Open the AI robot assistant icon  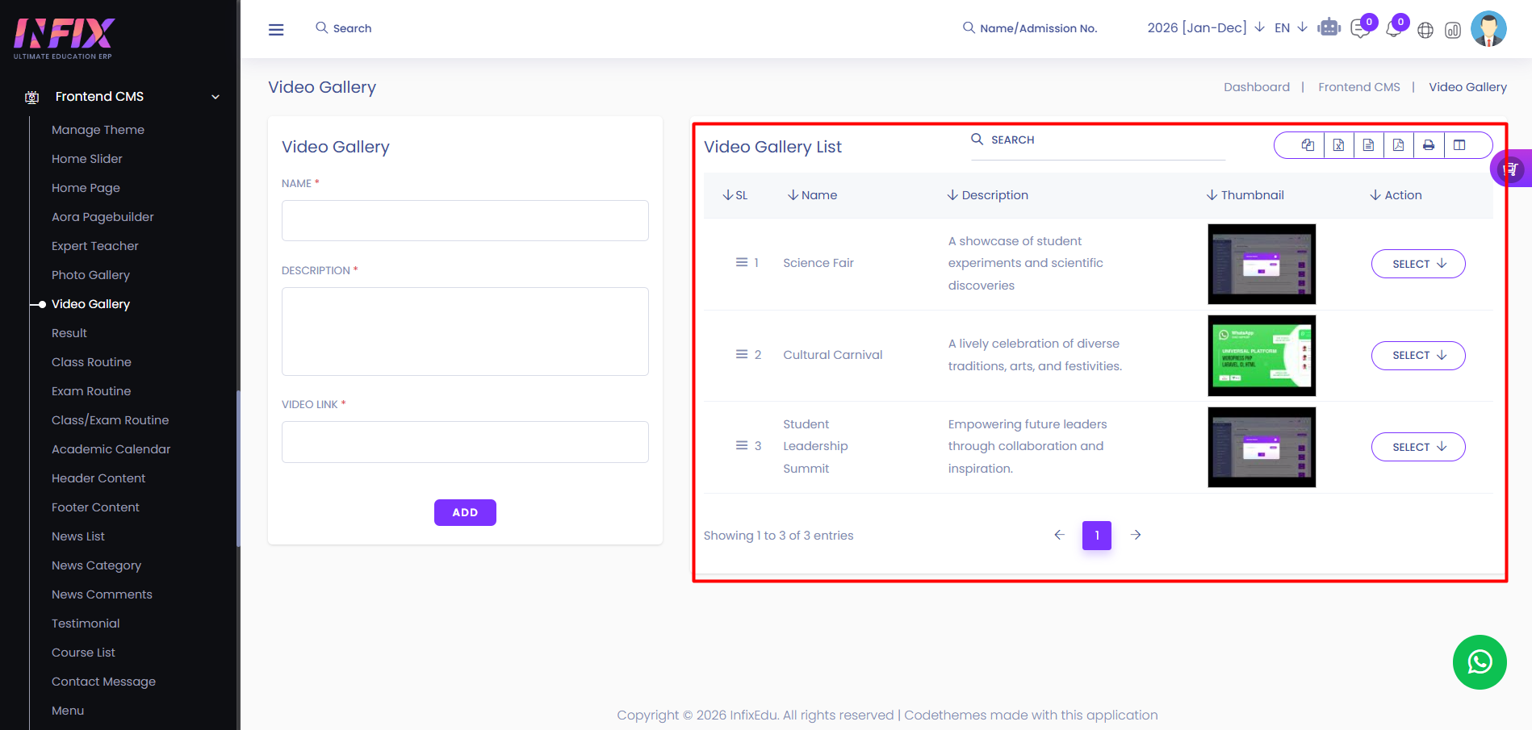[1329, 28]
